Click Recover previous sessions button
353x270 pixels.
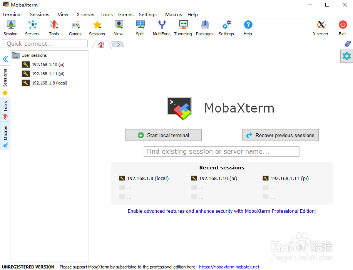click(280, 135)
